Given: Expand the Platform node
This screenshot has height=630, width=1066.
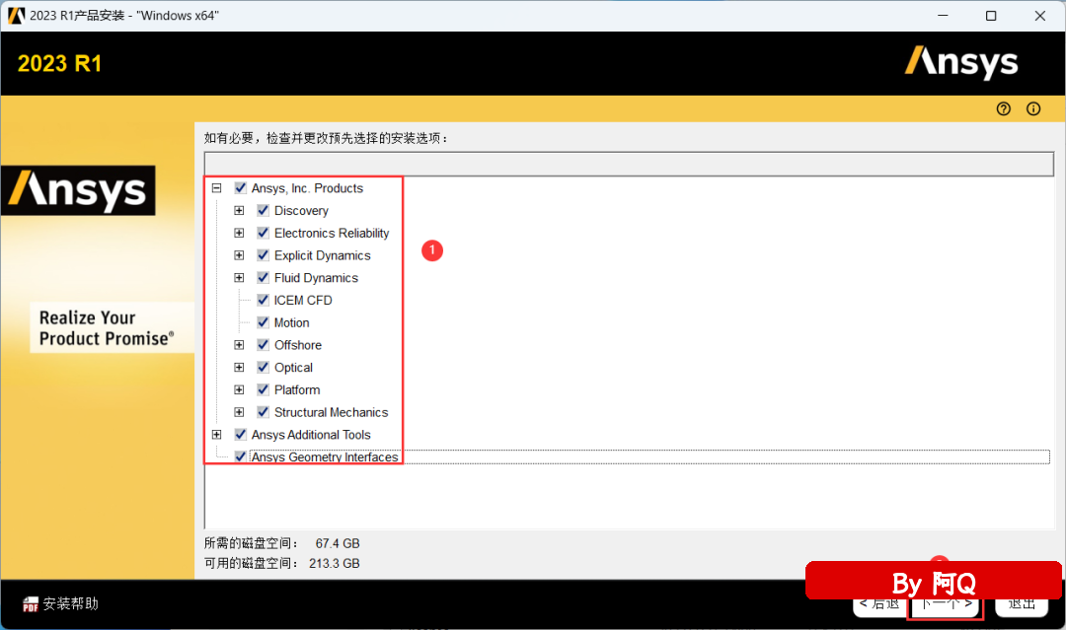Looking at the screenshot, I should point(239,389).
